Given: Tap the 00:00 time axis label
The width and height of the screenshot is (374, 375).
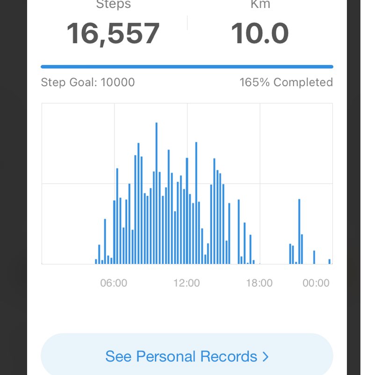Looking at the screenshot, I should (316, 283).
